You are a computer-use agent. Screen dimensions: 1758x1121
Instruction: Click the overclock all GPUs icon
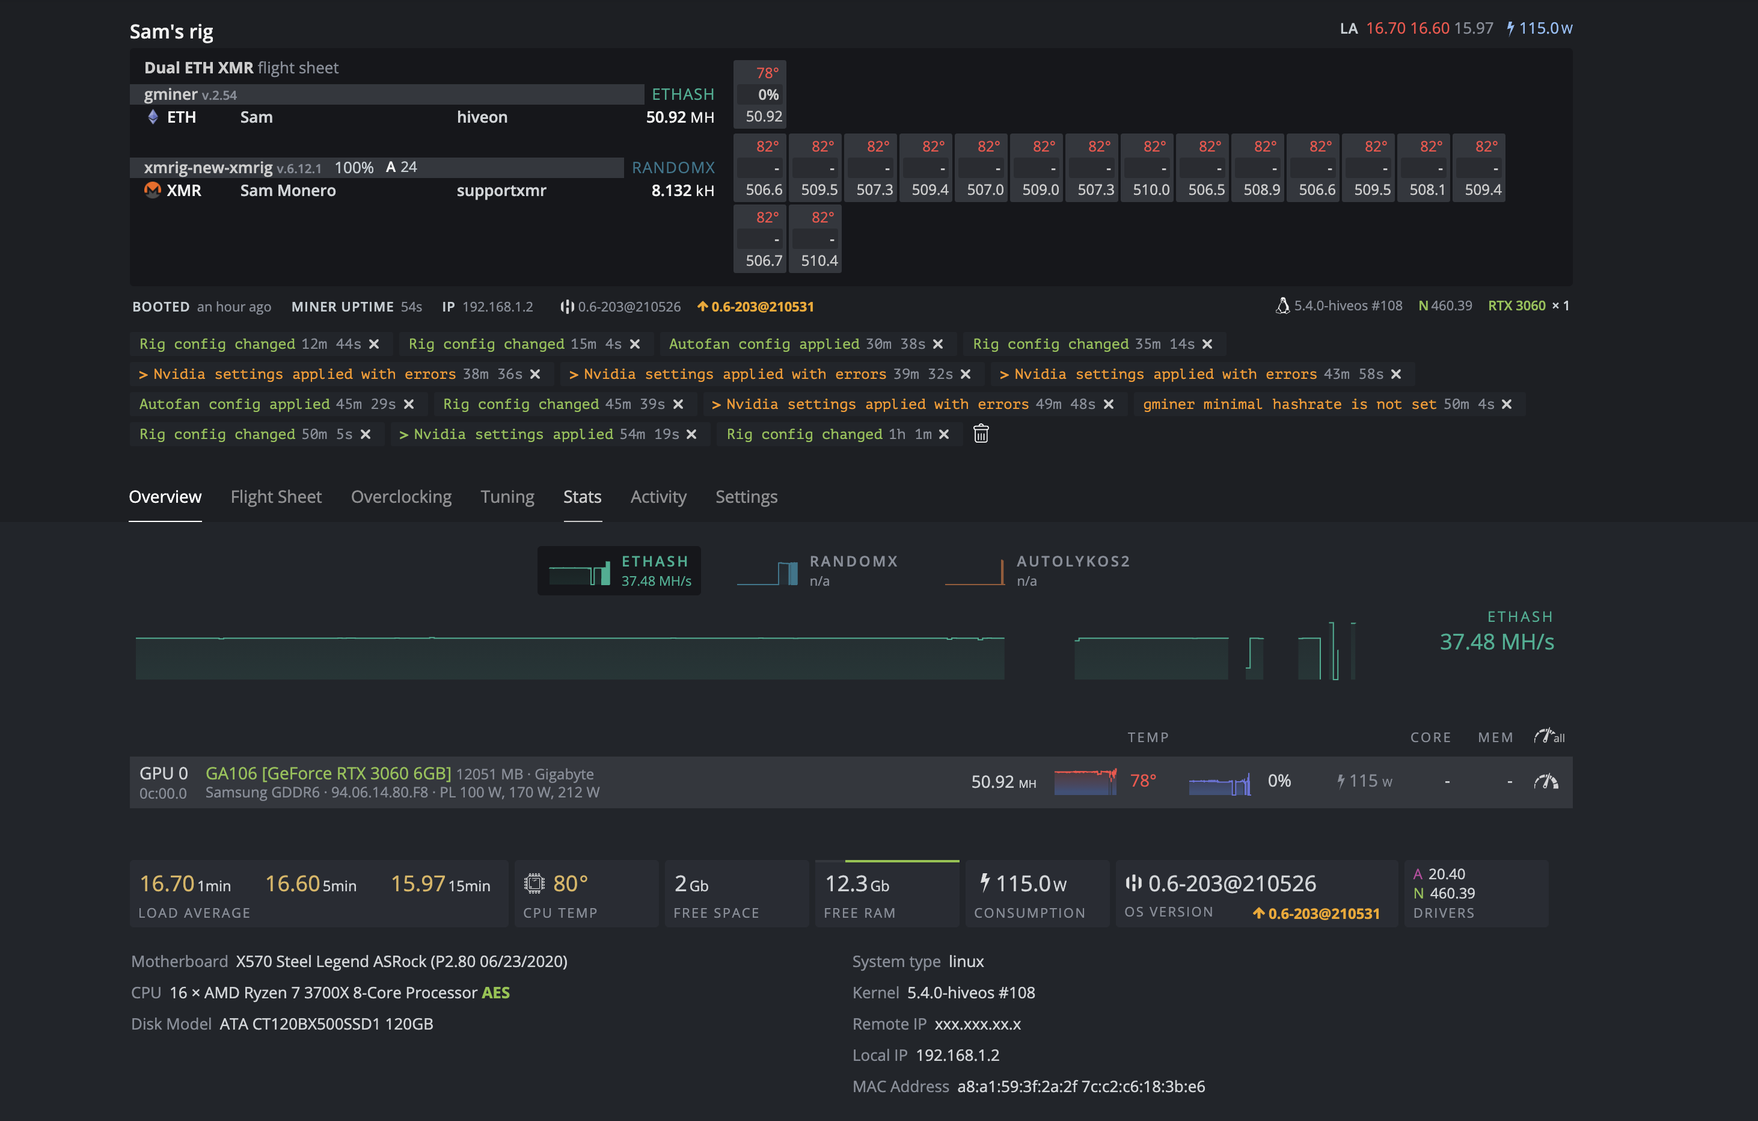1548,736
